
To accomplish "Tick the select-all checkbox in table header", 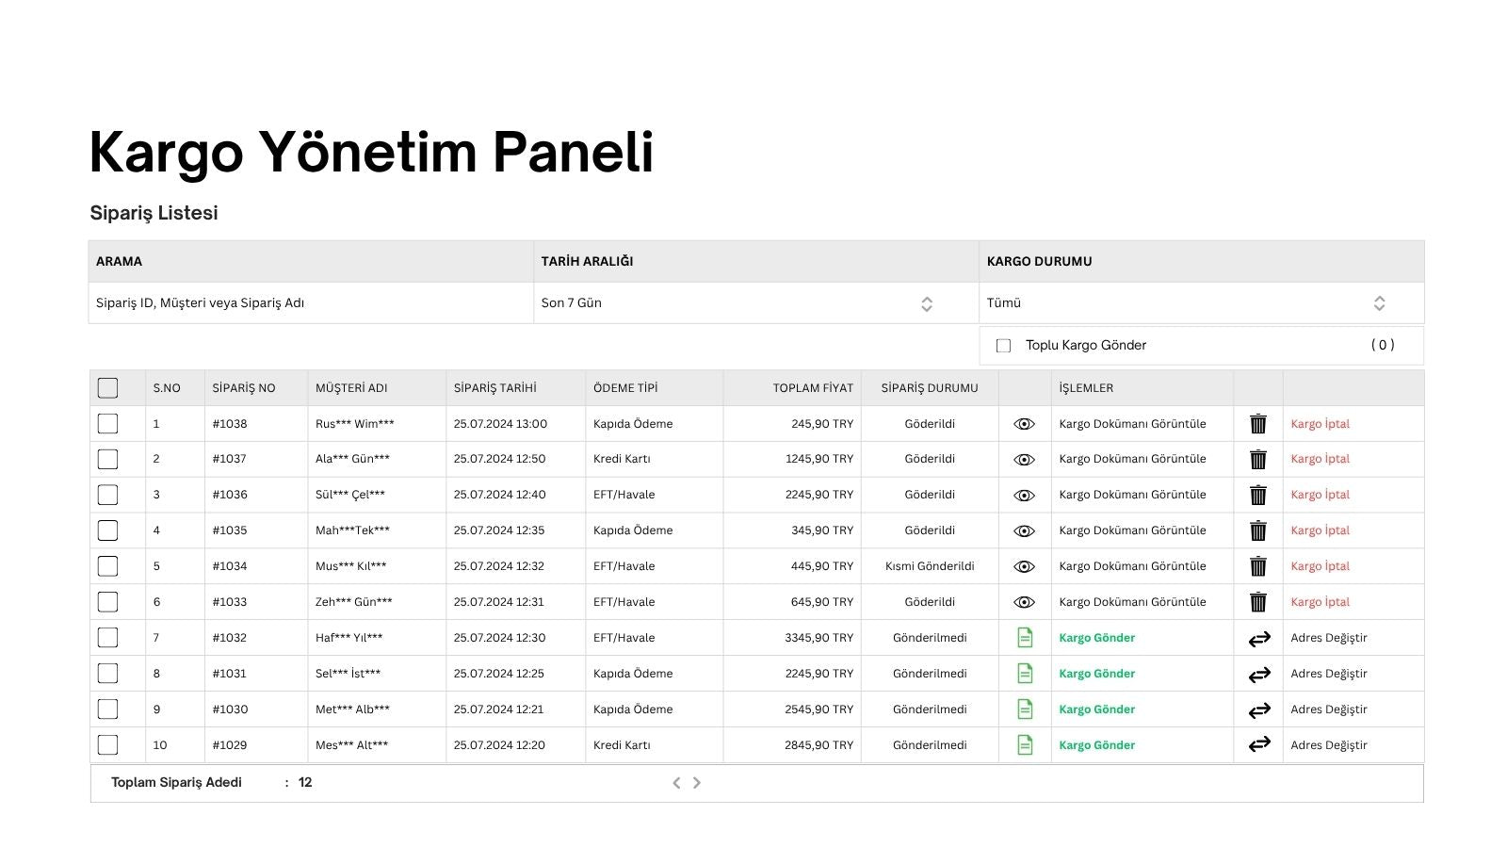I will click(x=108, y=388).
